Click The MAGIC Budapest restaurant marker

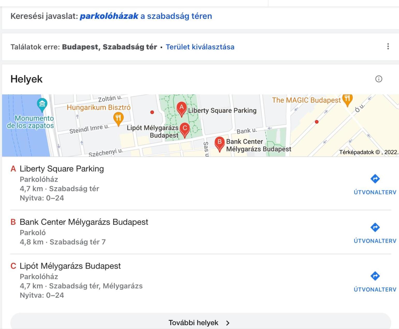pyautogui.click(x=347, y=100)
